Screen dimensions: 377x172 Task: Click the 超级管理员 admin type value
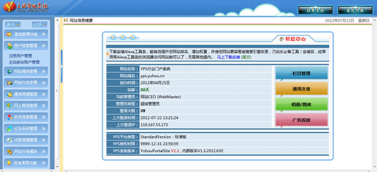coord(150,104)
